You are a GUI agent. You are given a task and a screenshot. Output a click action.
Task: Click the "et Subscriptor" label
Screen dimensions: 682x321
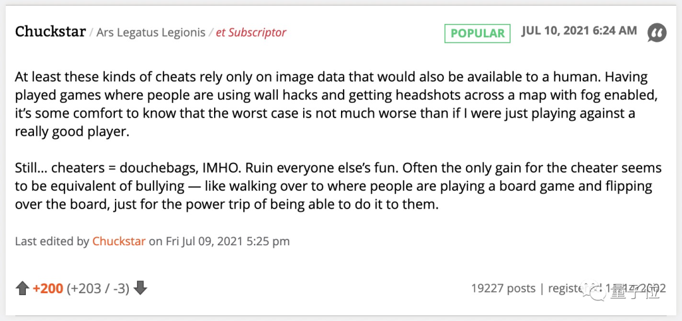click(x=251, y=33)
